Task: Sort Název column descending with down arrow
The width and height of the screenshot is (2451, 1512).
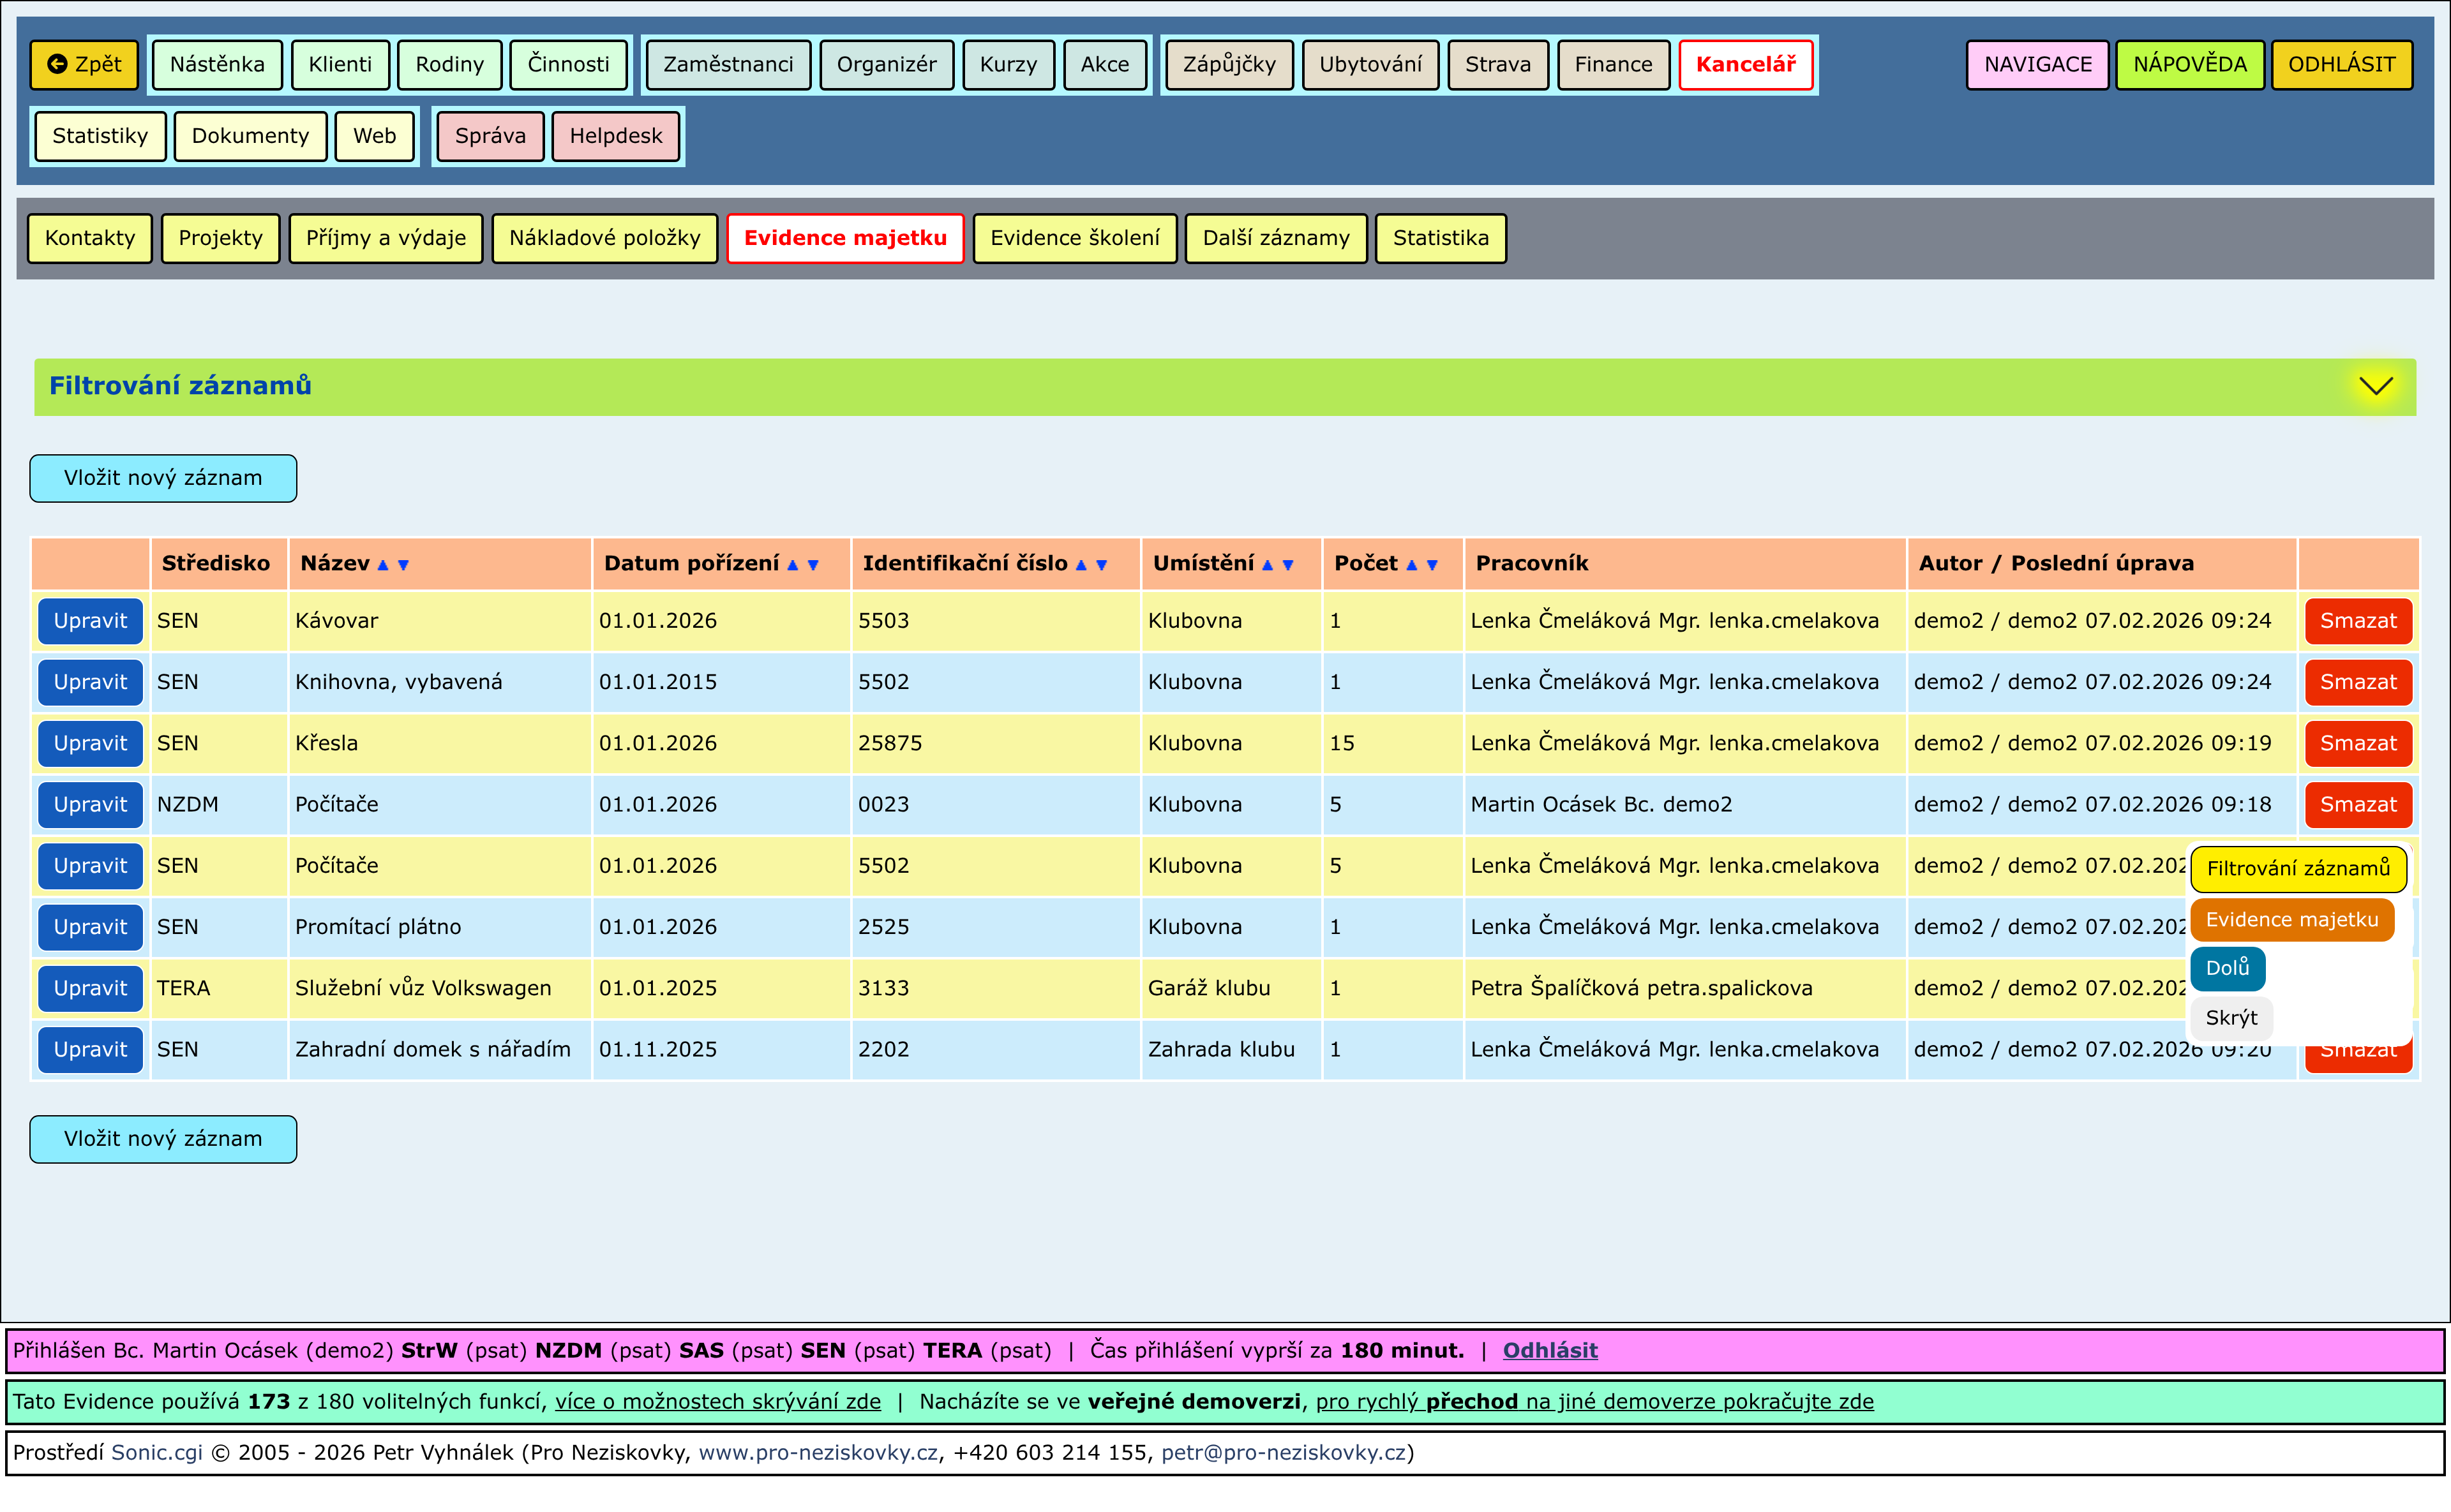Action: [x=403, y=565]
